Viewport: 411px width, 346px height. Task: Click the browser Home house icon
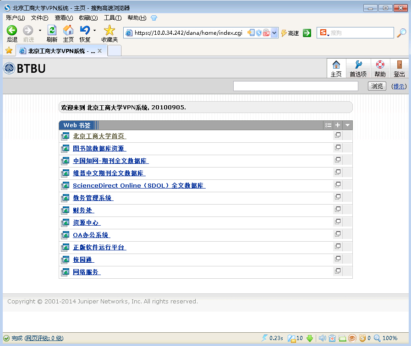pos(68,30)
